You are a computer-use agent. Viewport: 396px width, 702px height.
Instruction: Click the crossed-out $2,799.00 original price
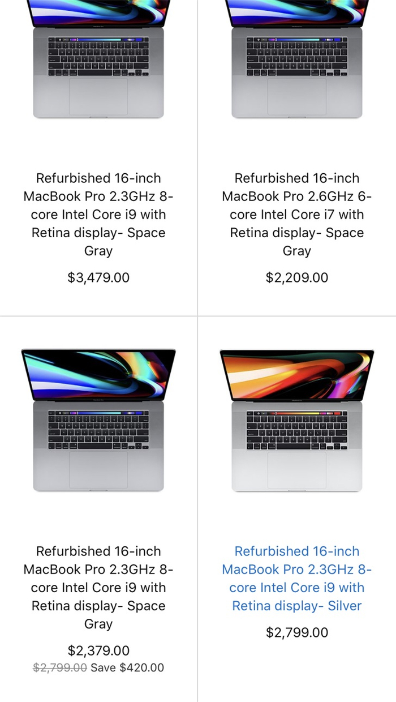[x=60, y=667]
